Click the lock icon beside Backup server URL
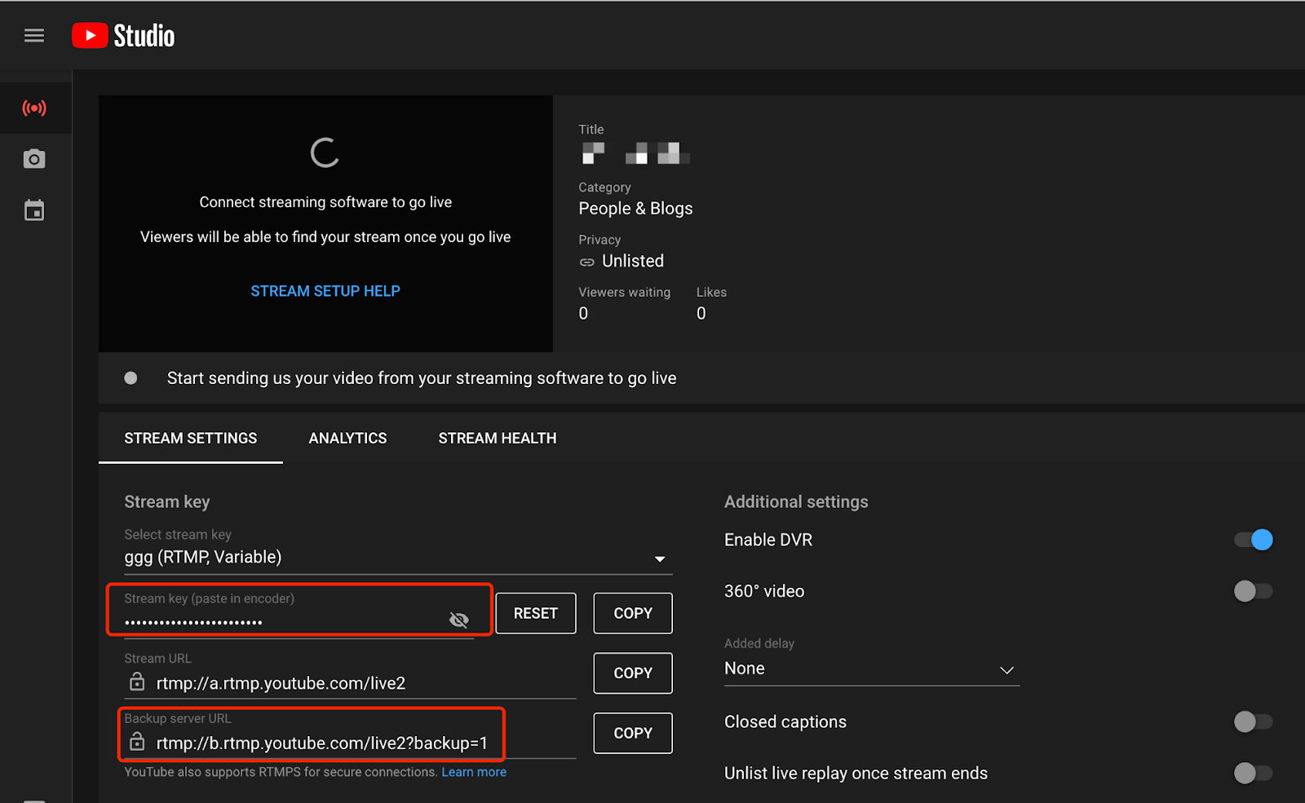This screenshot has width=1305, height=803. [x=137, y=742]
